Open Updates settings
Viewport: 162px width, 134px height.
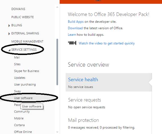(x=20, y=78)
